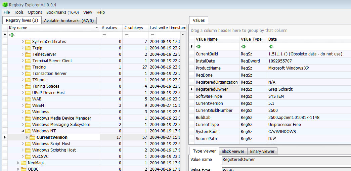Click the TShoot folder icon

pos(28,80)
